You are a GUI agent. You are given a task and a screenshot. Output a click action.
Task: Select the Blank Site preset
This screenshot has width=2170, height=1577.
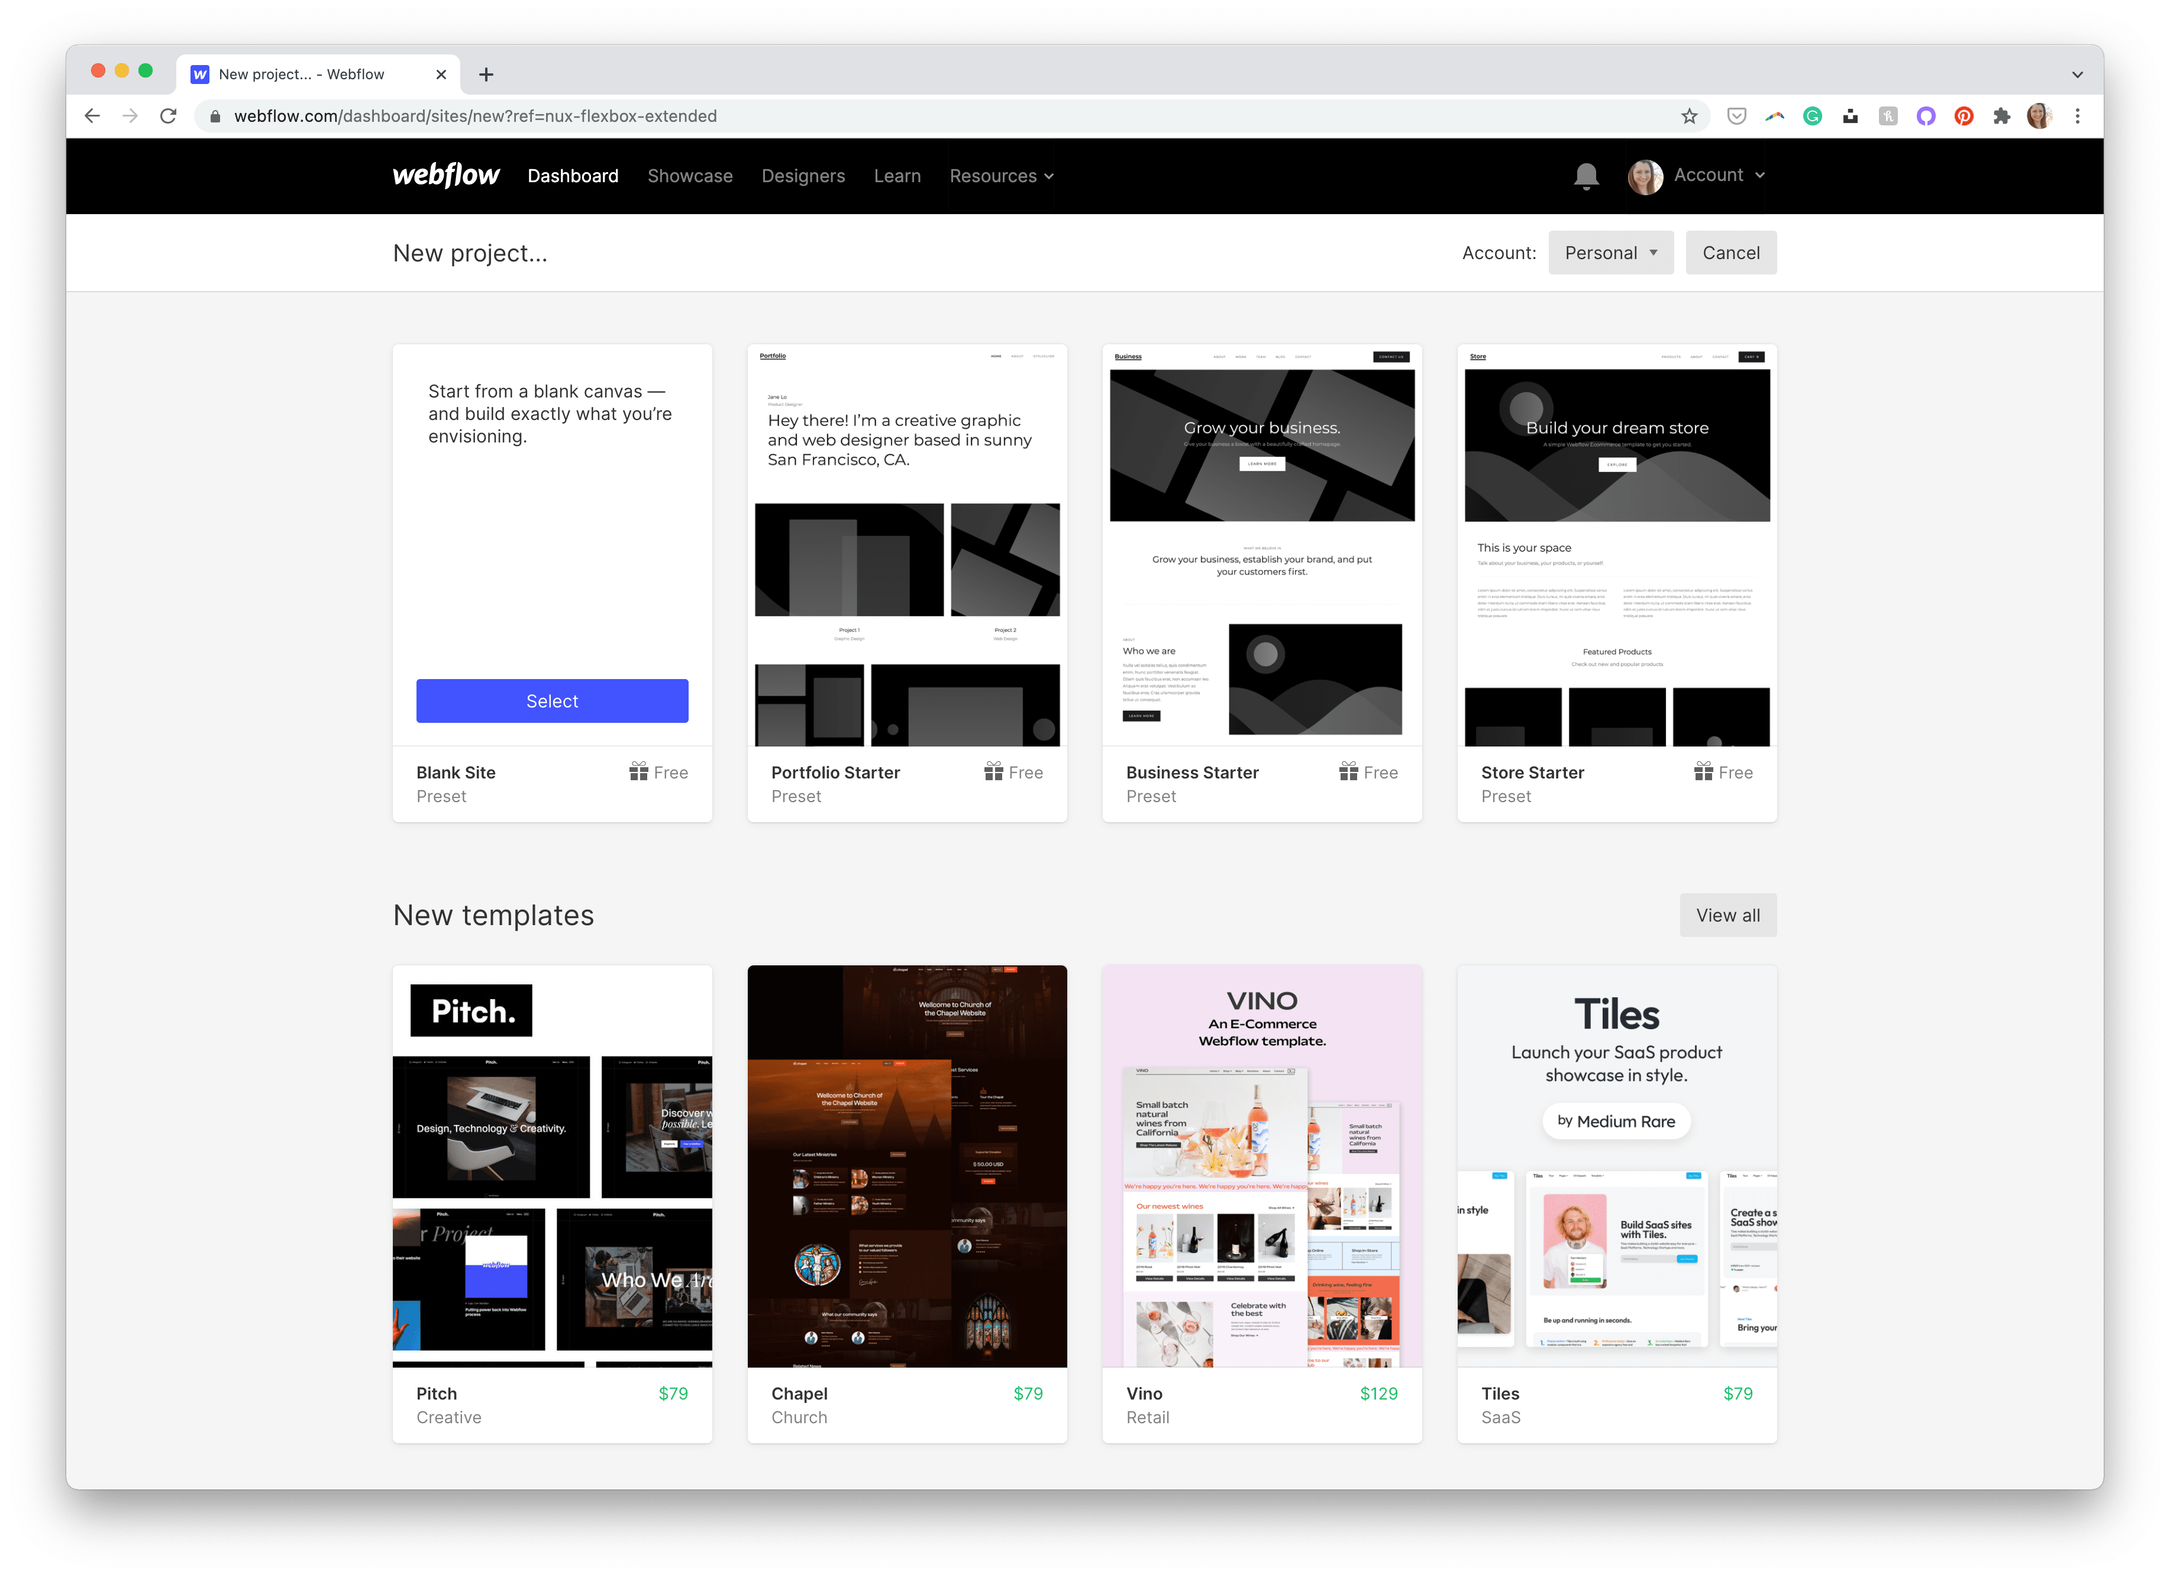[552, 700]
